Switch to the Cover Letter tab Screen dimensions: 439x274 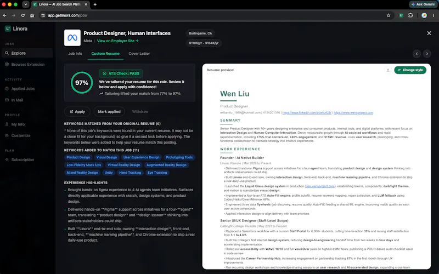coord(139,53)
